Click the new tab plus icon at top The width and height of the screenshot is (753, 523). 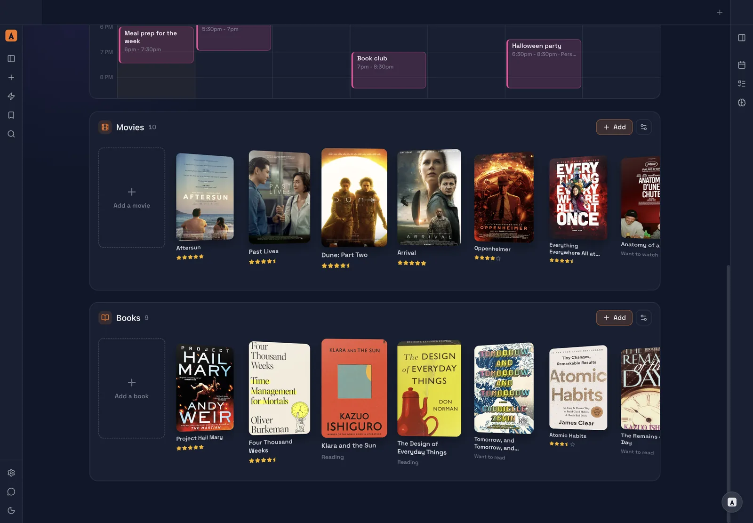pos(720,12)
